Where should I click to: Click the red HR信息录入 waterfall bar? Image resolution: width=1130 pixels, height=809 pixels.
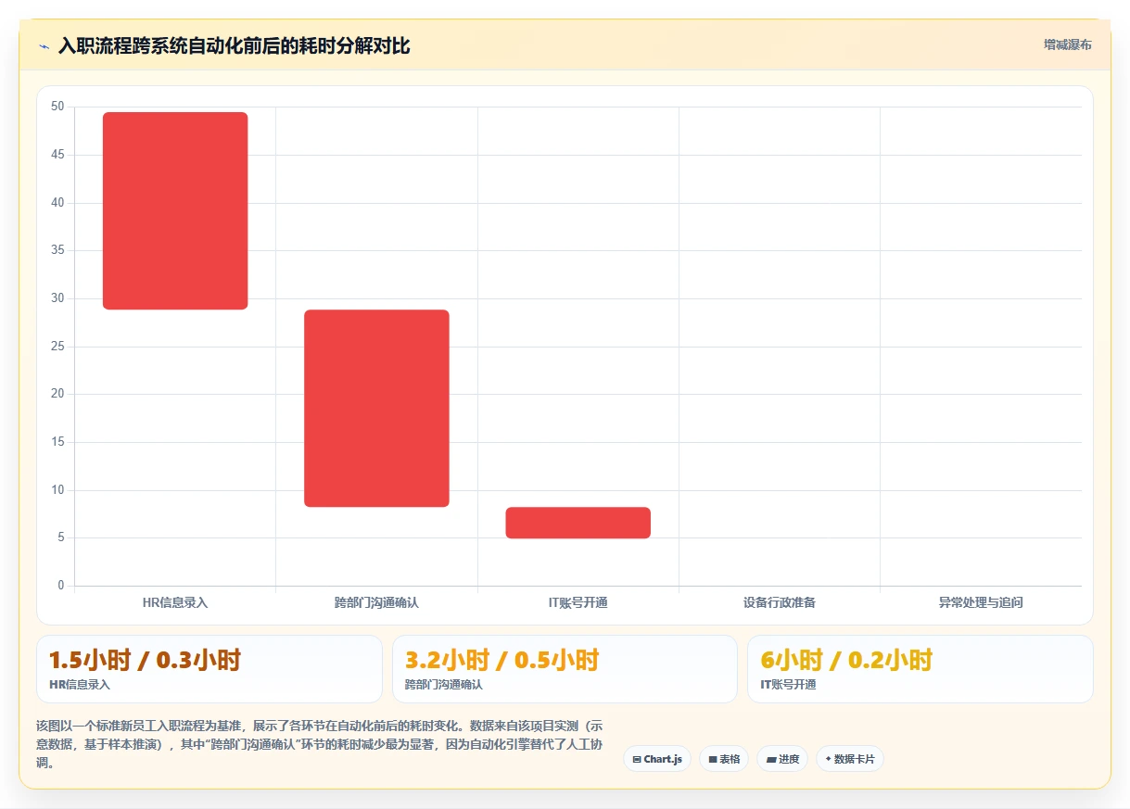point(175,210)
